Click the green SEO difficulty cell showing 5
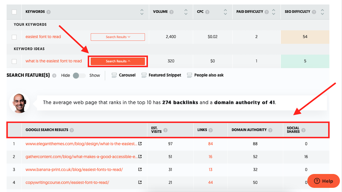The width and height of the screenshot is (342, 192). [x=305, y=61]
